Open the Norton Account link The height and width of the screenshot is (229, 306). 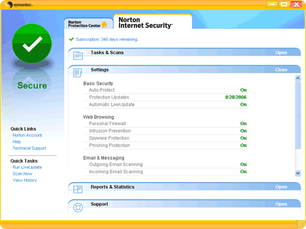(27, 135)
